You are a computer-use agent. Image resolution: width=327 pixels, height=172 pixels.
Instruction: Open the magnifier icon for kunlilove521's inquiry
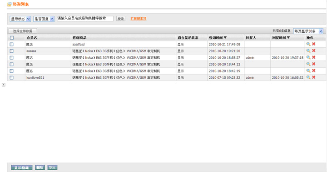308,77
